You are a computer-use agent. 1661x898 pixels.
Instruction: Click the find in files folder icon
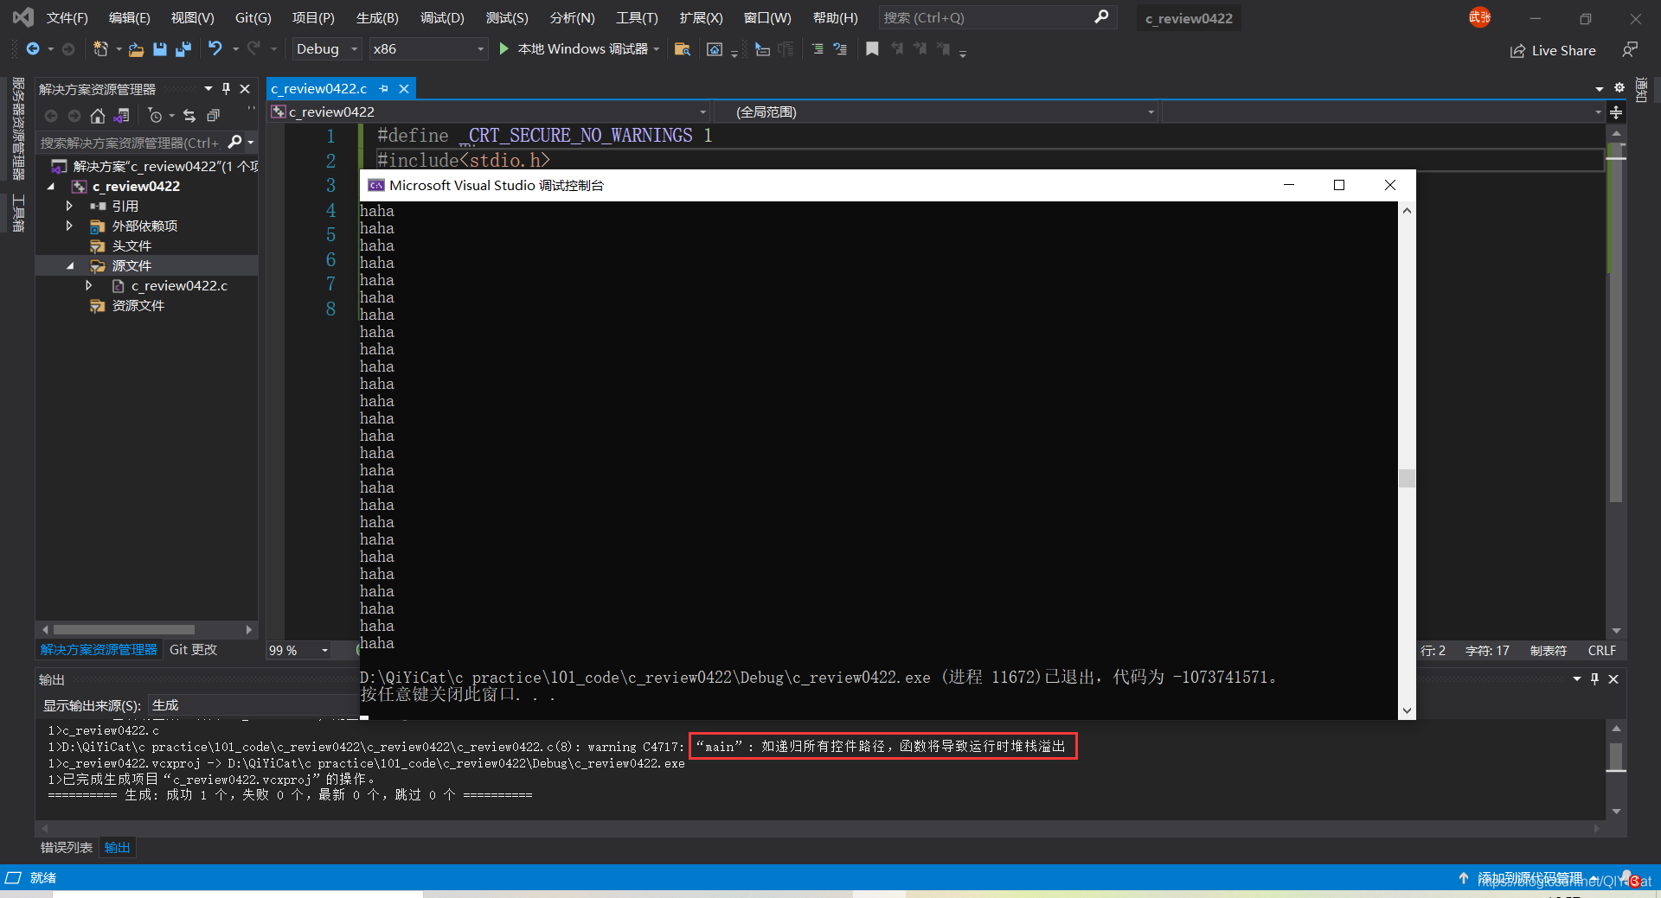coord(683,49)
